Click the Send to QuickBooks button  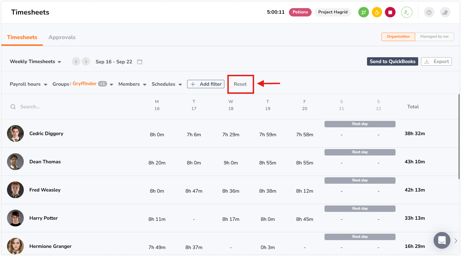tap(392, 61)
